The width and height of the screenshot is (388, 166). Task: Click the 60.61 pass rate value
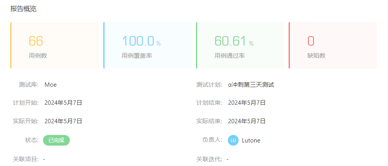tap(230, 41)
